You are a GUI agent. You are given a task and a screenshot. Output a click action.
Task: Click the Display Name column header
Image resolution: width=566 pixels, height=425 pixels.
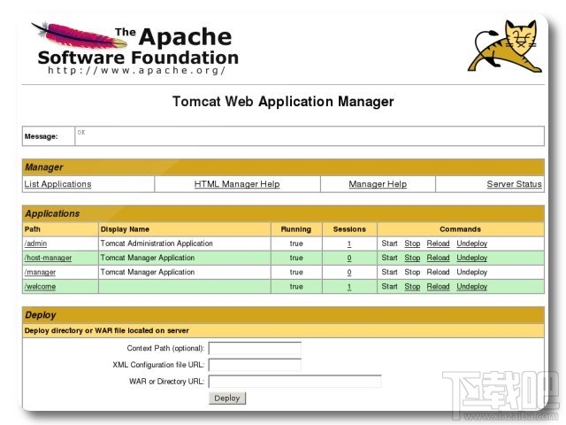point(125,229)
